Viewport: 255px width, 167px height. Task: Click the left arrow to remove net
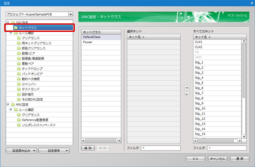[x=187, y=94]
